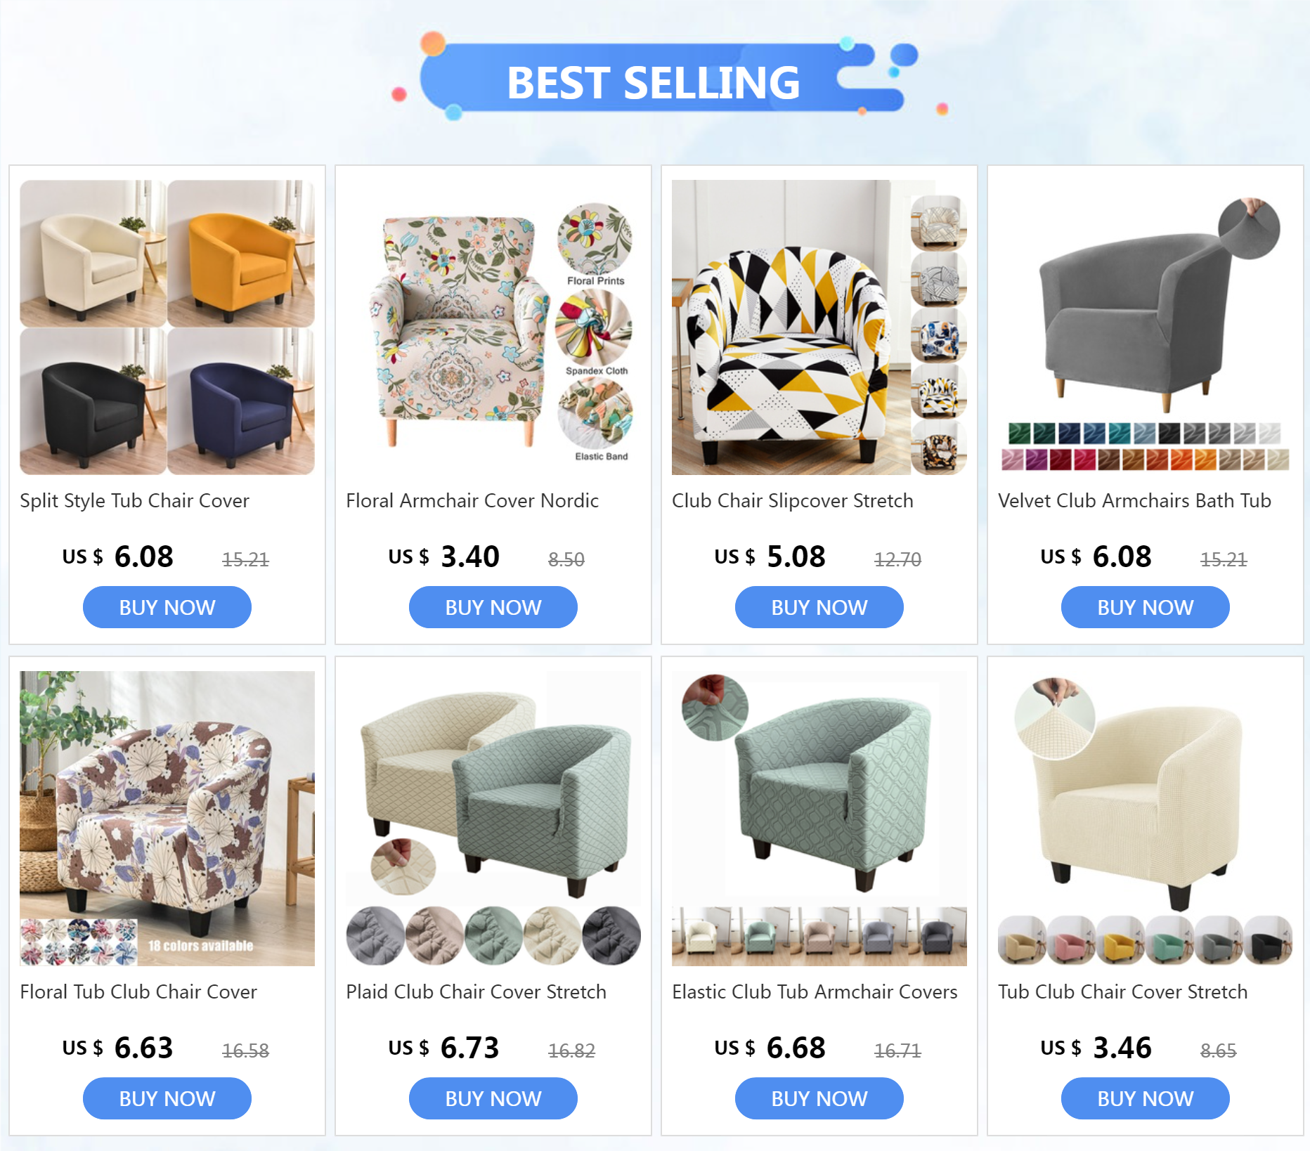Click the Elastic Band round detail image
Image resolution: width=1310 pixels, height=1151 pixels.
pos(595,413)
